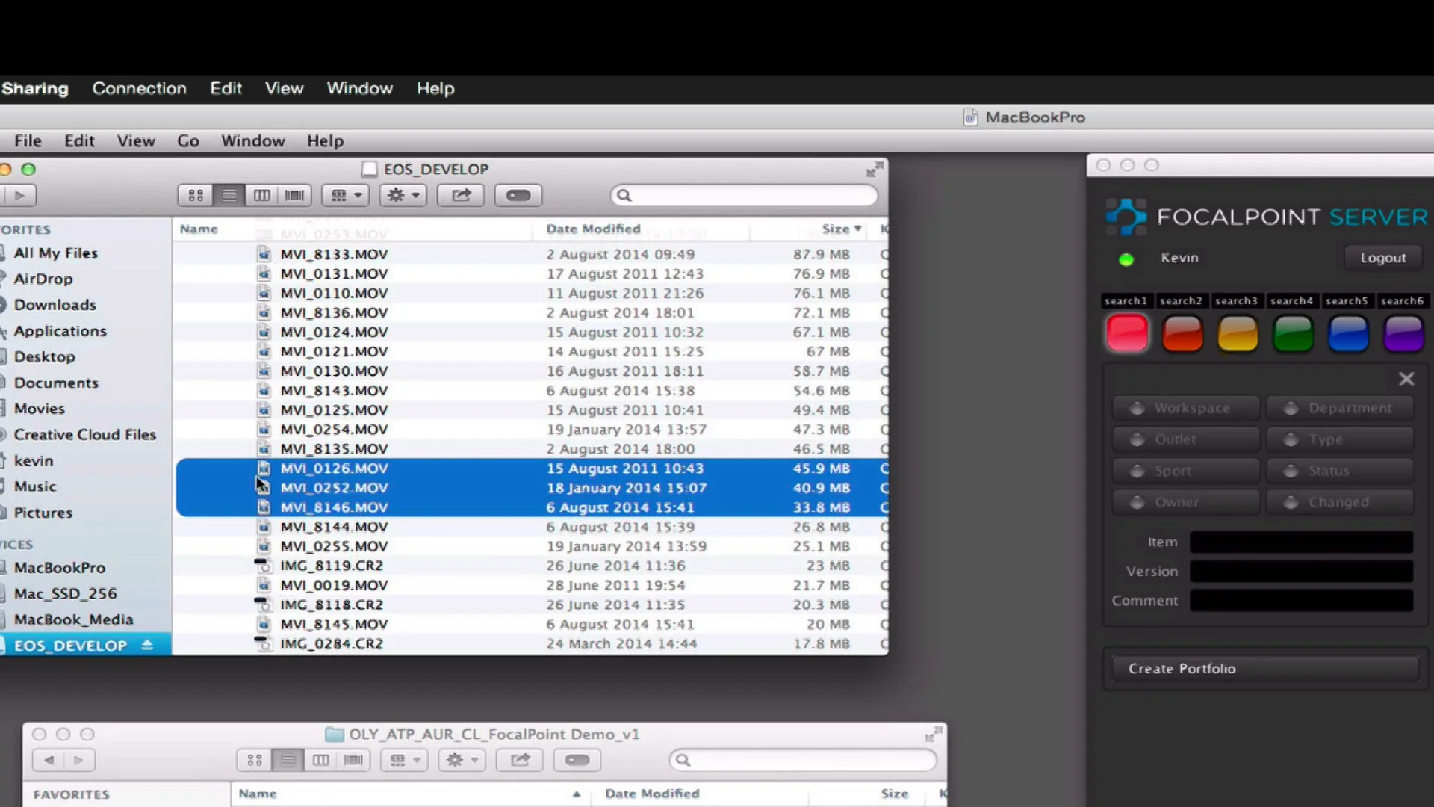Click Kevin's green online status indicator

pos(1126,259)
